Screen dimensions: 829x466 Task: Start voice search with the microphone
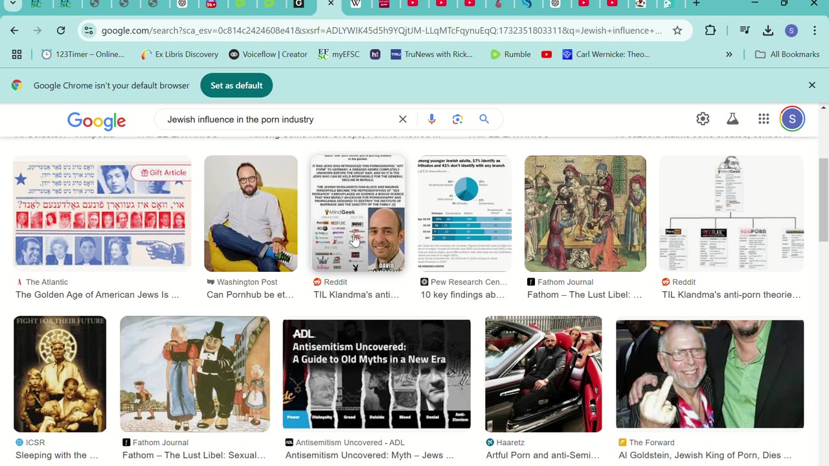432,119
